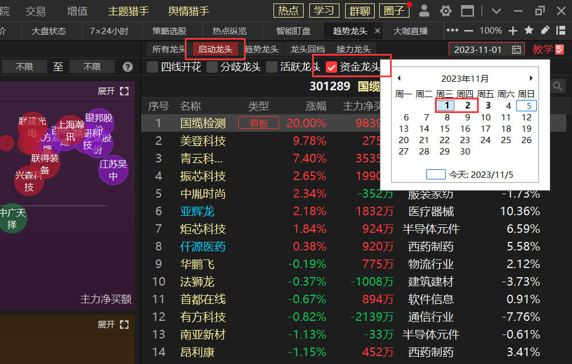
Task: Switch to 趋势龙头 sub-tab
Action: [x=262, y=49]
